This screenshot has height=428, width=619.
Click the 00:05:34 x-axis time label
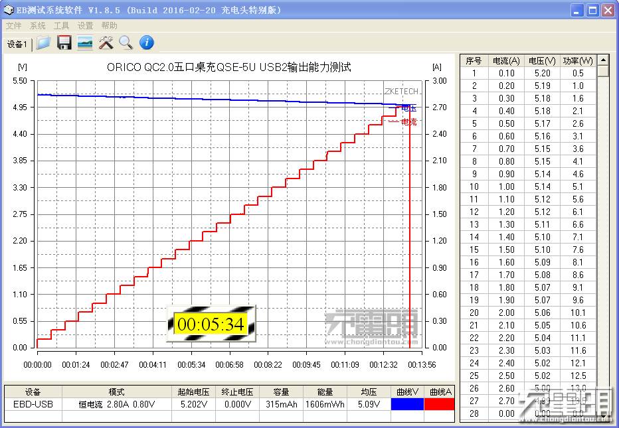[x=191, y=365]
